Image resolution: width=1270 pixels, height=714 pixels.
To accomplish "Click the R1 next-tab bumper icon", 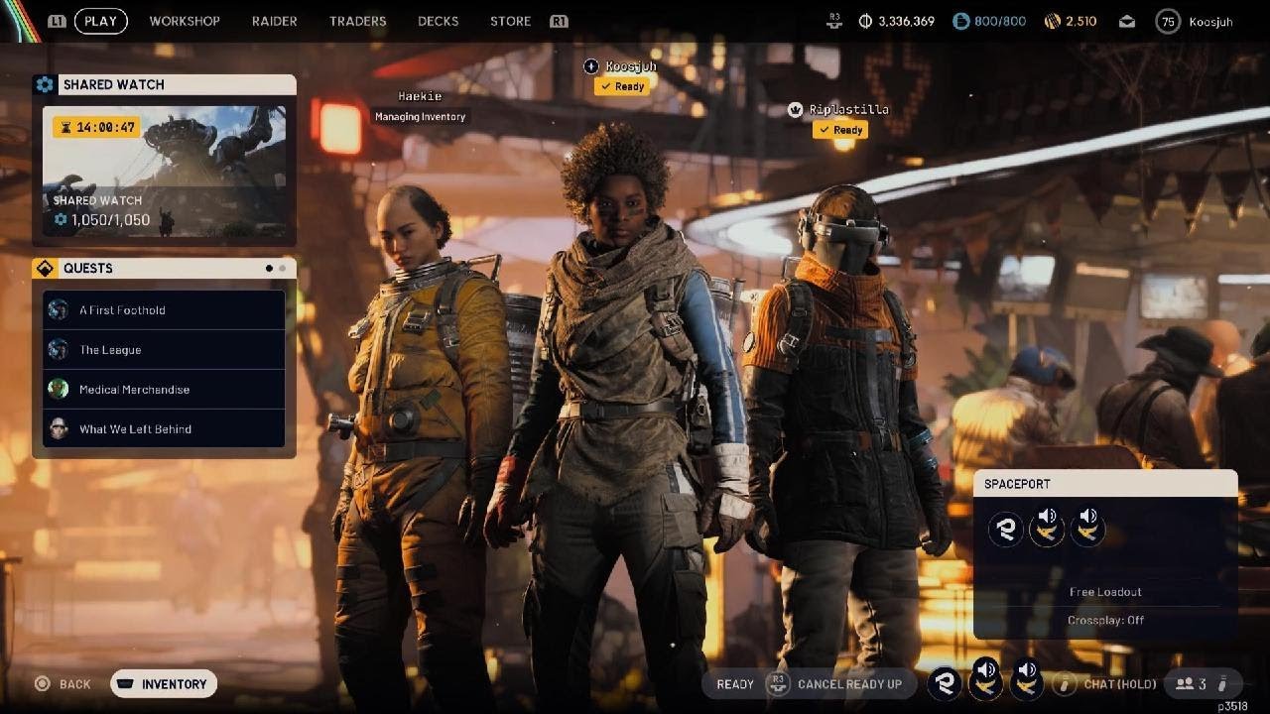I will [559, 21].
